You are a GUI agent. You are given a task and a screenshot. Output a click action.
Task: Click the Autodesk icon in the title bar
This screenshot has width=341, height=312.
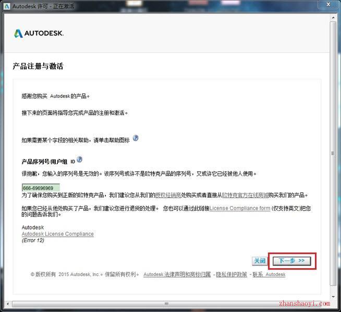click(x=7, y=6)
